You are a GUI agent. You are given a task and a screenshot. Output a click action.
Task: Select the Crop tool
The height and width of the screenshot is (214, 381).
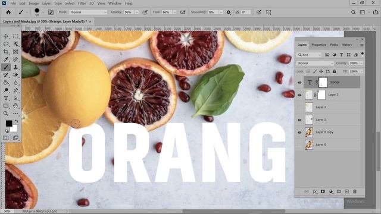tap(6, 52)
